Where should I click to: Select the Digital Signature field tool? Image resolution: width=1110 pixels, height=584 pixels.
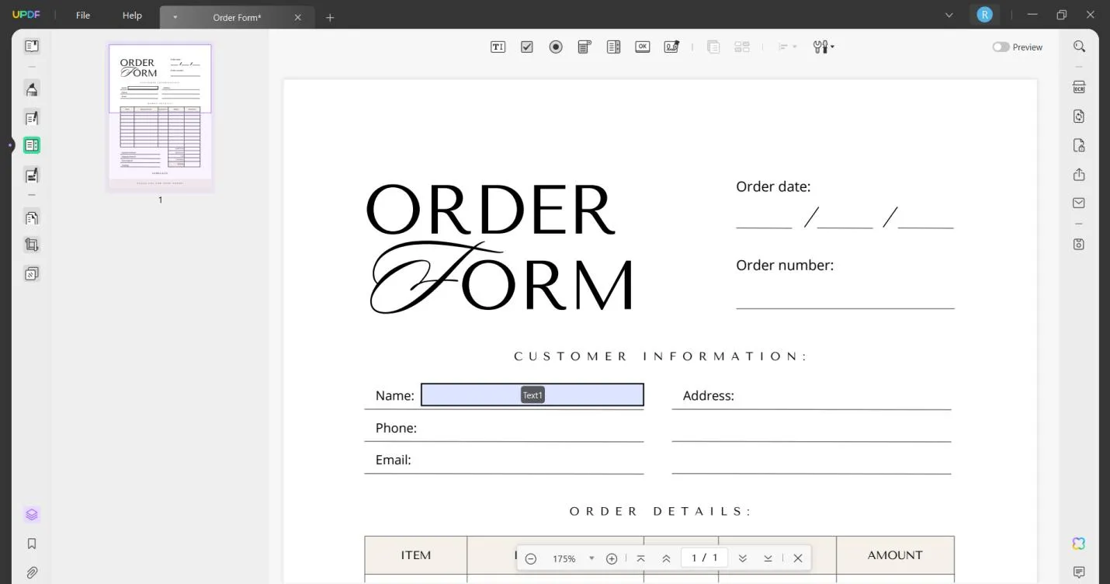pos(671,47)
